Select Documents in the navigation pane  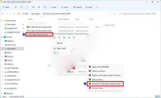[x=11, y=45]
